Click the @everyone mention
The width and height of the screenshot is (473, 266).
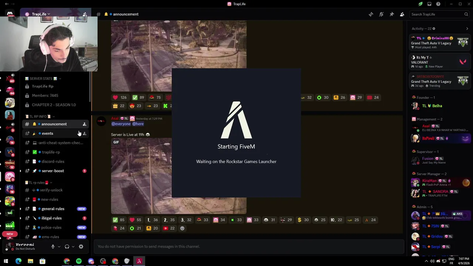[x=121, y=124]
